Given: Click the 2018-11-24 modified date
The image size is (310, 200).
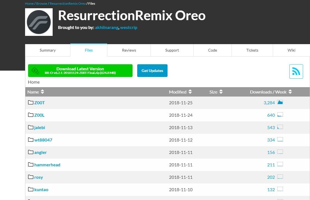Looking at the screenshot, I should click(181, 115).
